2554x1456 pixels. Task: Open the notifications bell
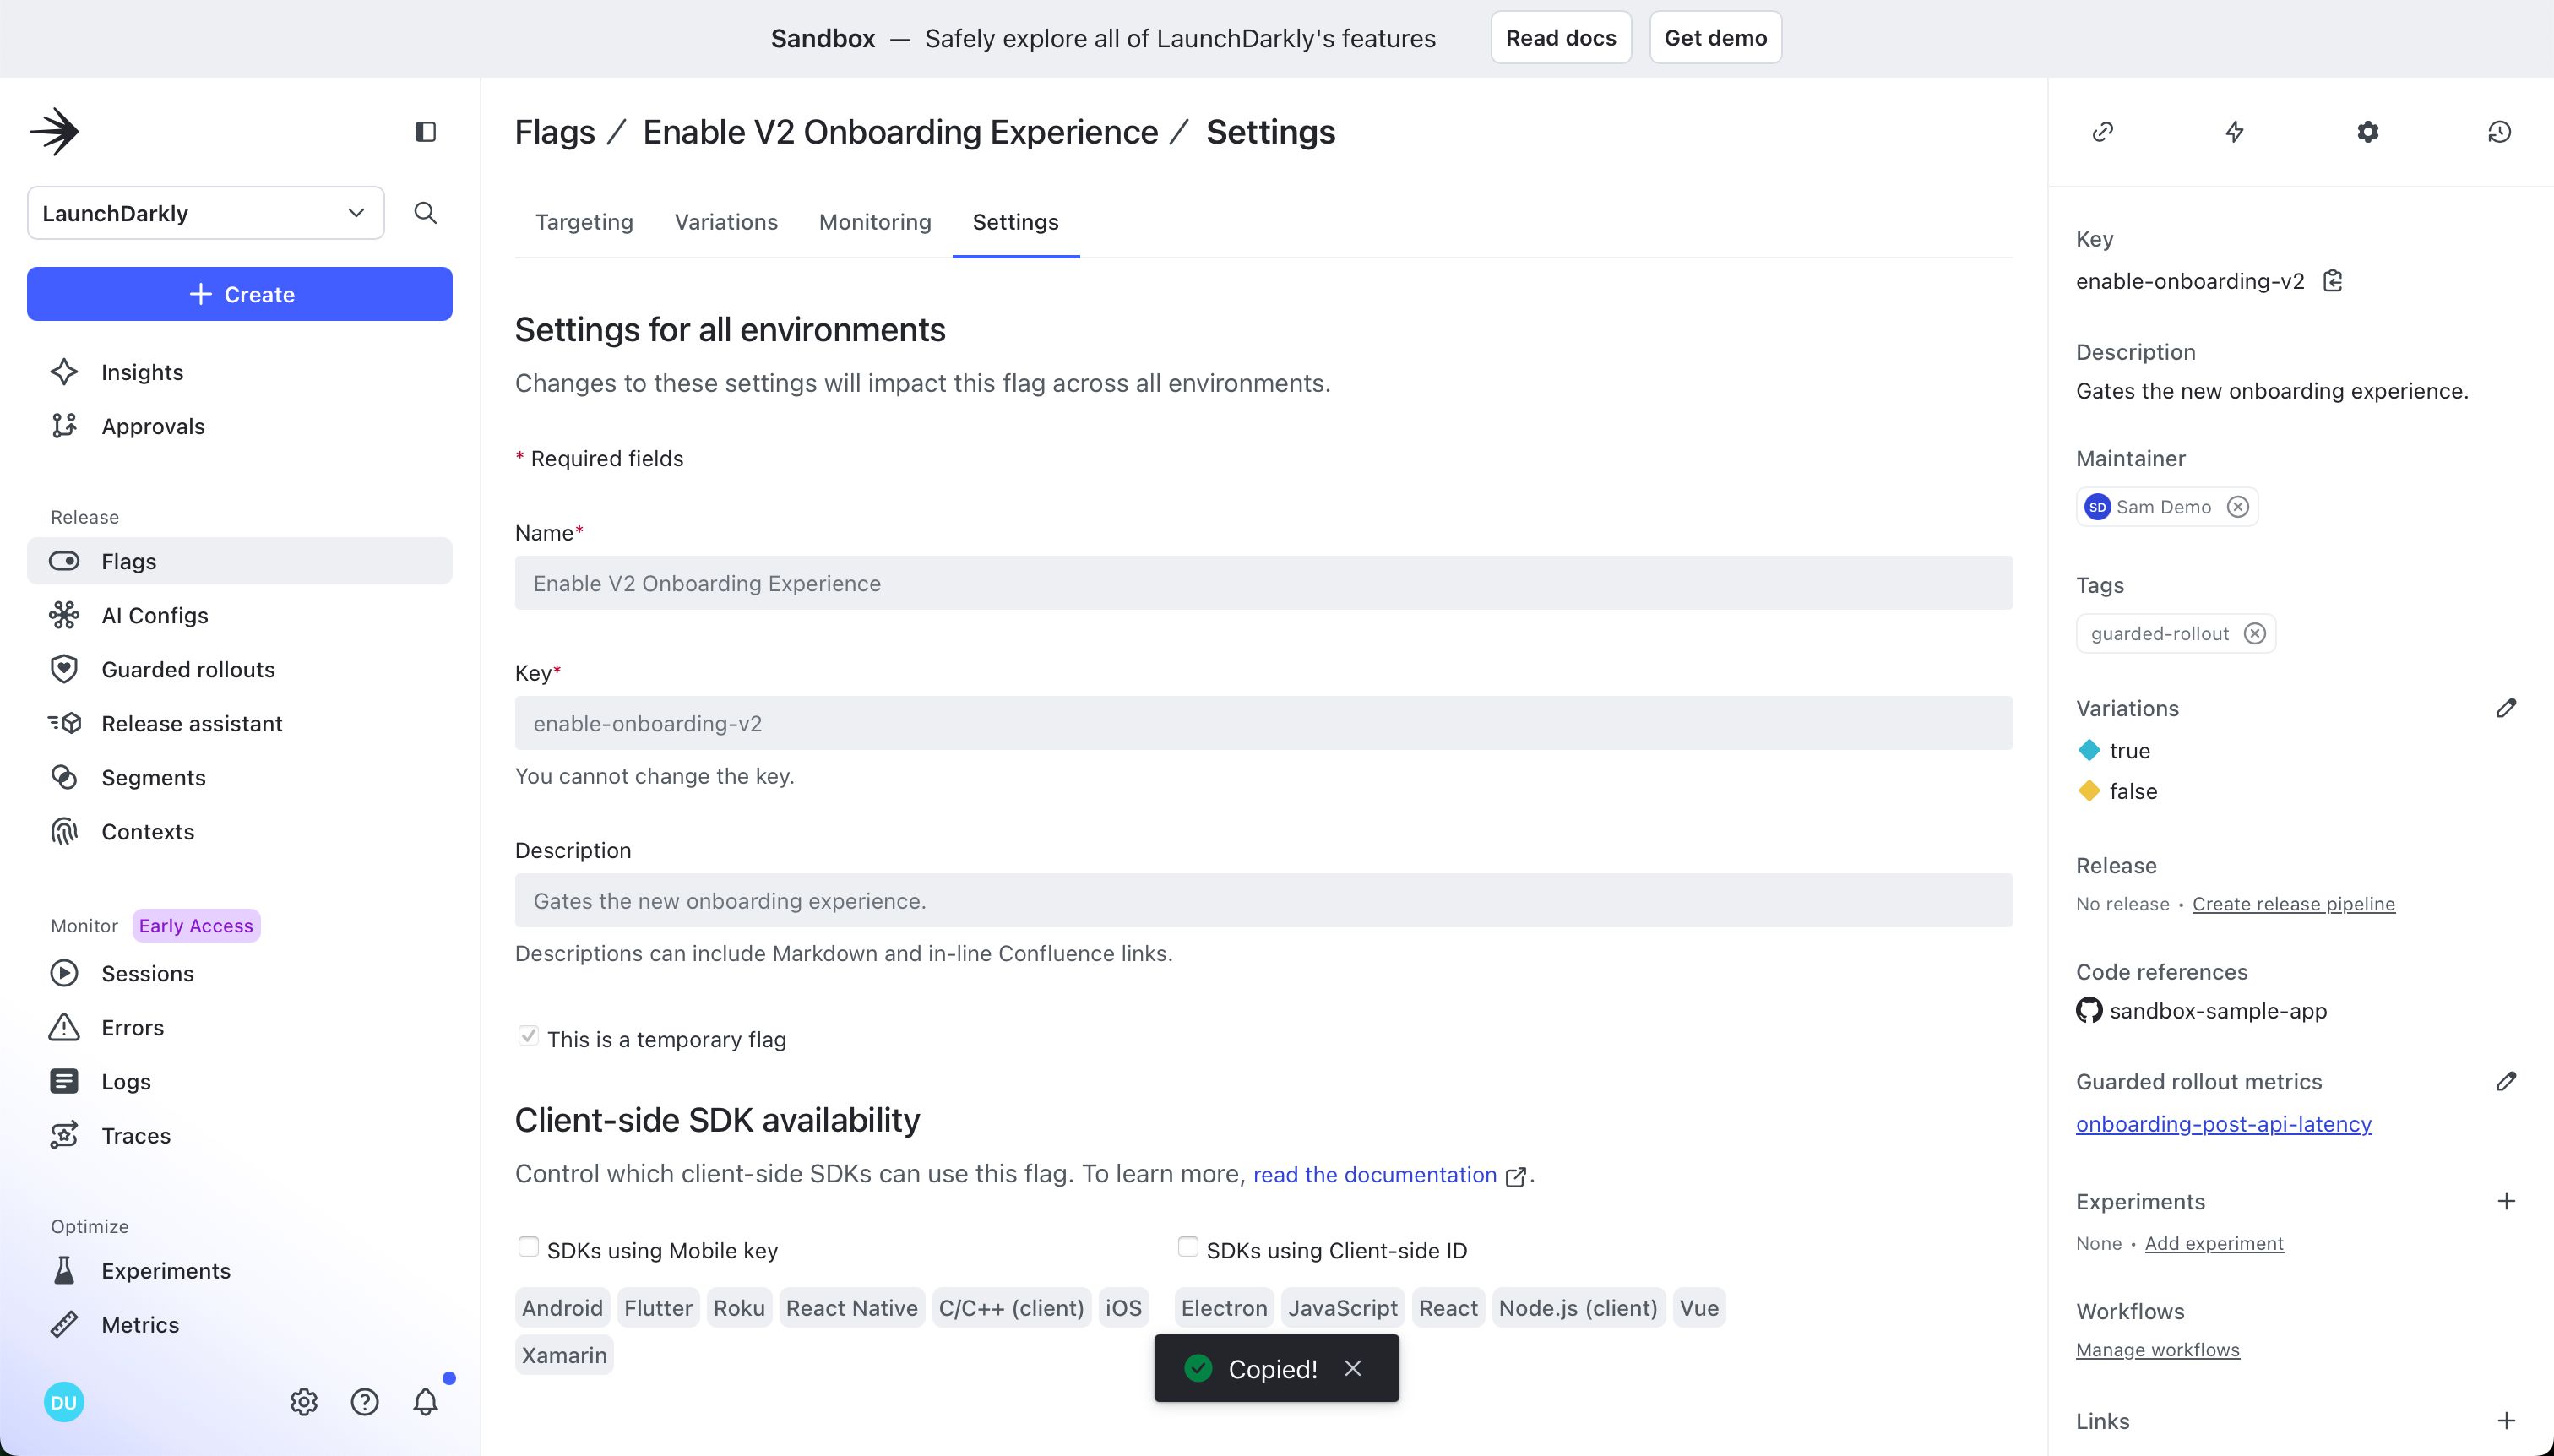(426, 1402)
